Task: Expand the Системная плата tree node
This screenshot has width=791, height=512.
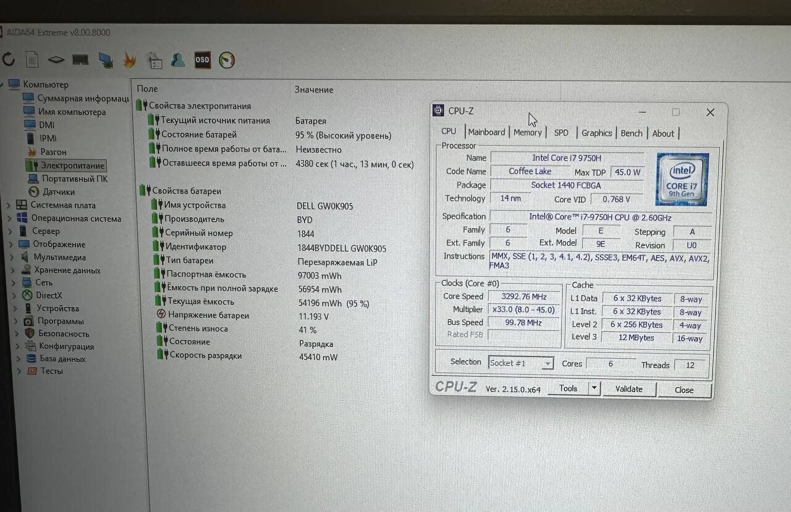Action: pyautogui.click(x=9, y=205)
